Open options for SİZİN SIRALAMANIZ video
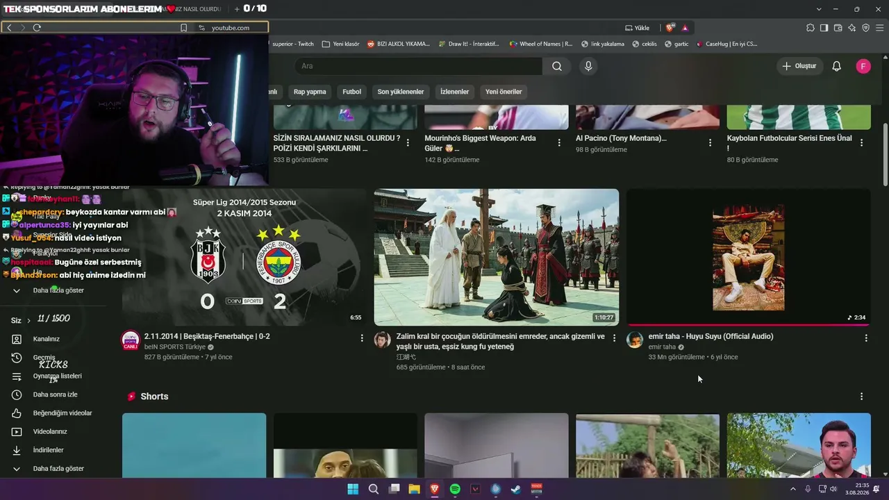The image size is (889, 500). pyautogui.click(x=408, y=142)
